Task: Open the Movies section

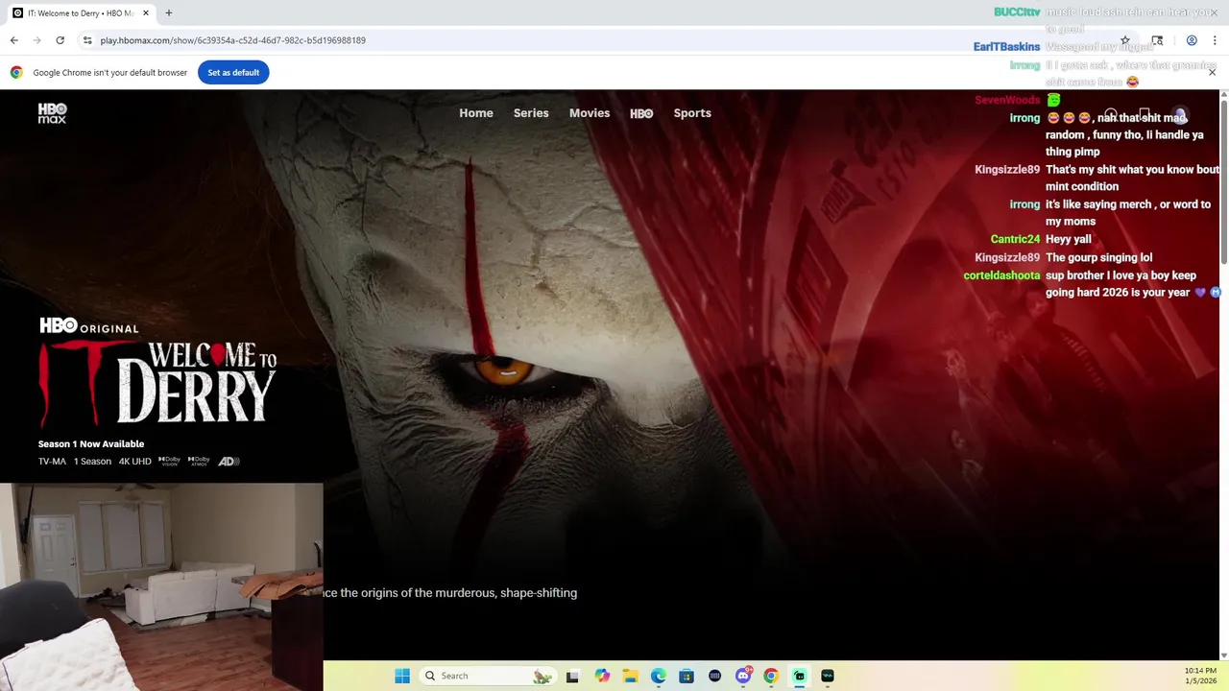Action: click(x=590, y=113)
